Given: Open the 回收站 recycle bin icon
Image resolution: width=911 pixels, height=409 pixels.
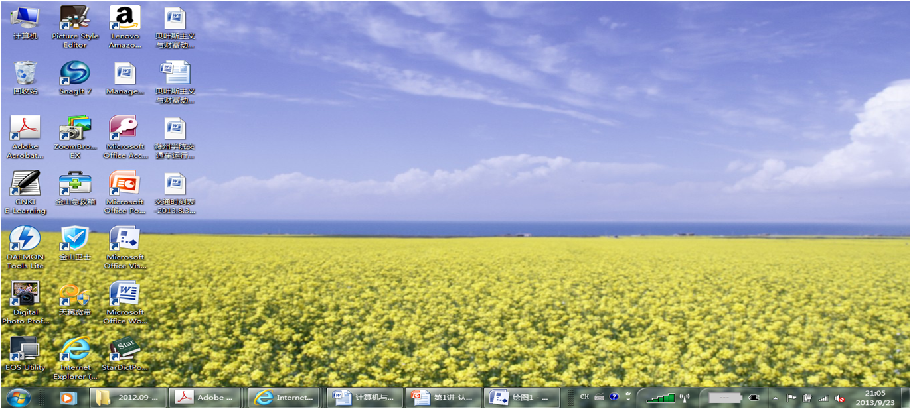Looking at the screenshot, I should tap(25, 78).
